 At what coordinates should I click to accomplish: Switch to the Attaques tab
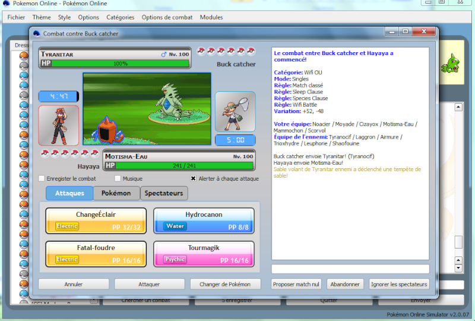[x=69, y=193]
